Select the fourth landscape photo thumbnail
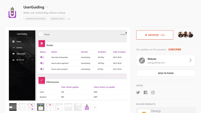The image size is (201, 113). click(x=40, y=107)
